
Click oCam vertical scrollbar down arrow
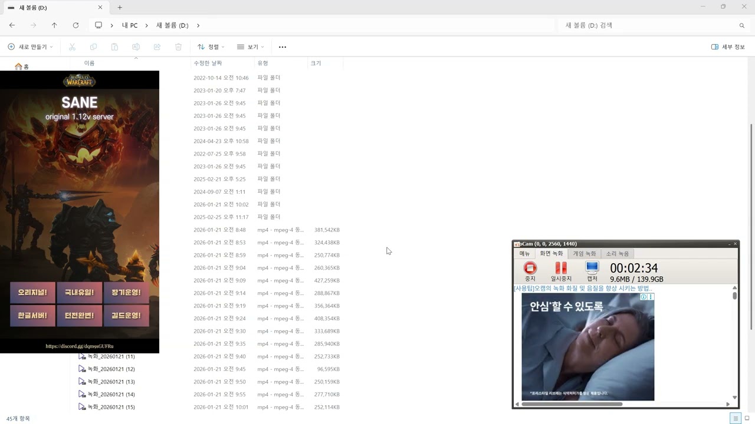[734, 397]
